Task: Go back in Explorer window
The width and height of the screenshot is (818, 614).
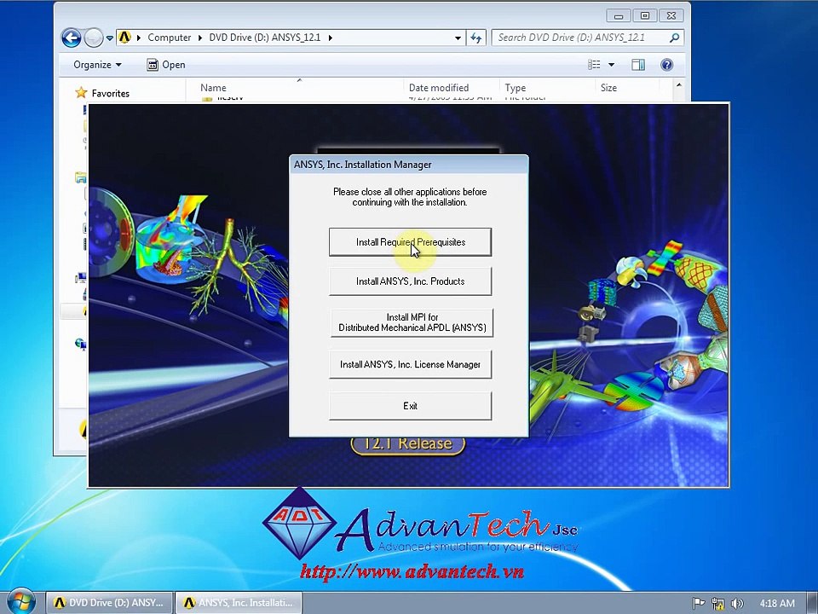Action: coord(72,38)
